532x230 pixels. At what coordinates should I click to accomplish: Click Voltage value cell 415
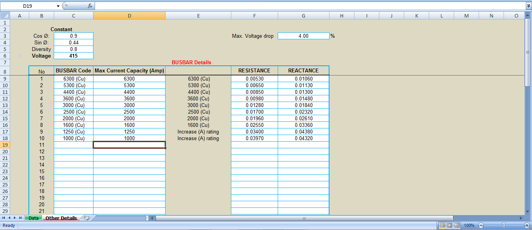pyautogui.click(x=74, y=56)
